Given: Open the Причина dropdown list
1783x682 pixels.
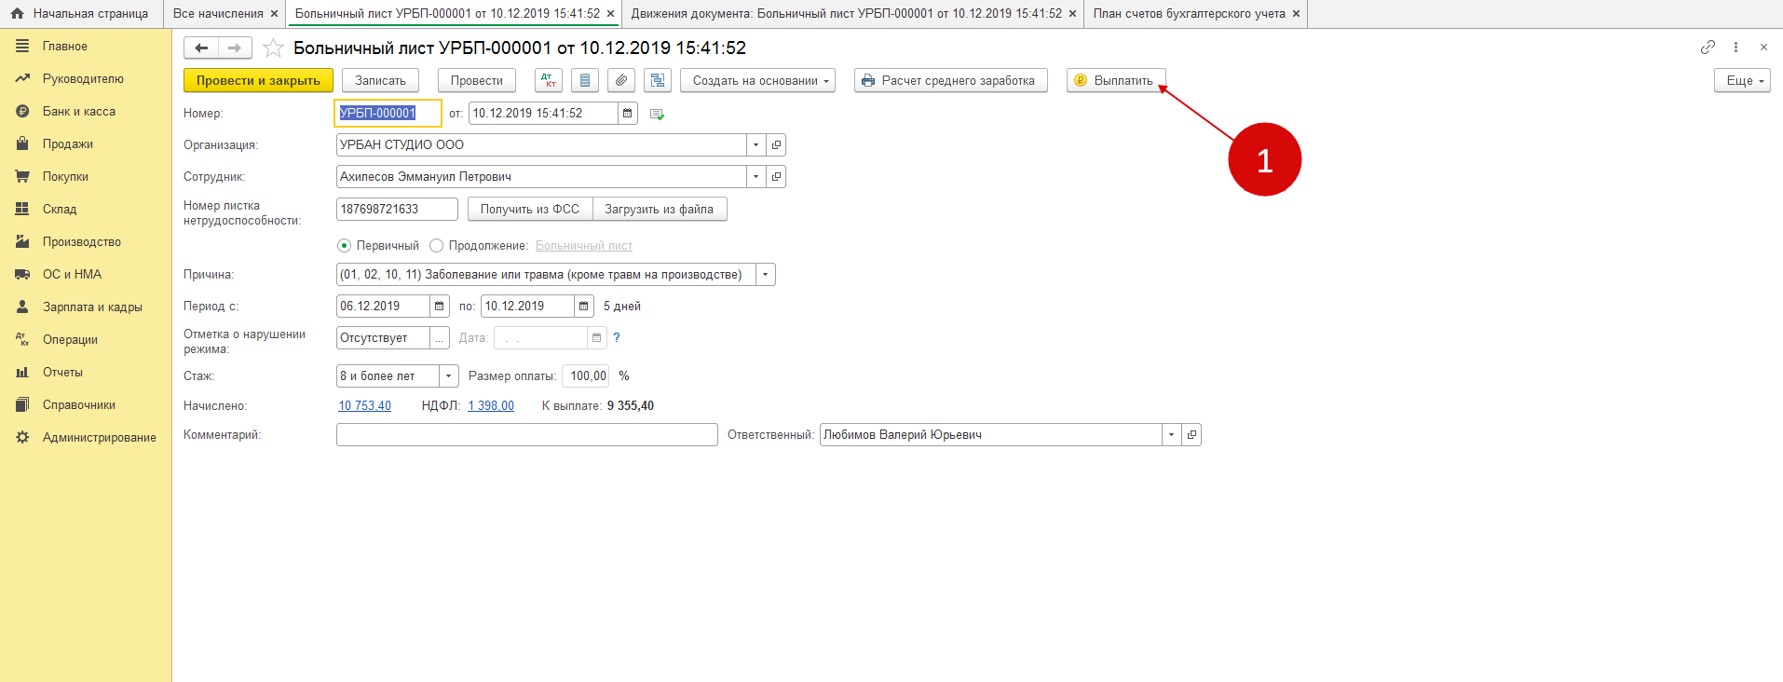Looking at the screenshot, I should click(x=765, y=275).
